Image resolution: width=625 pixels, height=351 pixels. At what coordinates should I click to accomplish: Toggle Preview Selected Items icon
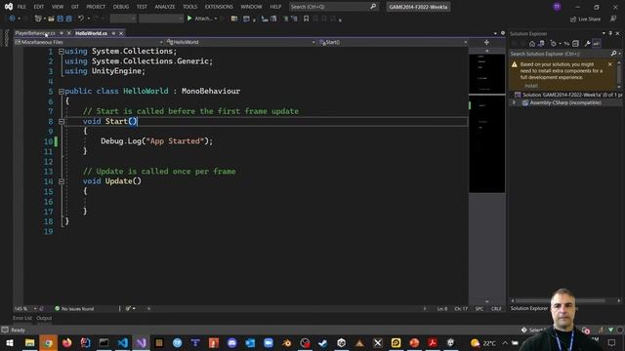596,44
